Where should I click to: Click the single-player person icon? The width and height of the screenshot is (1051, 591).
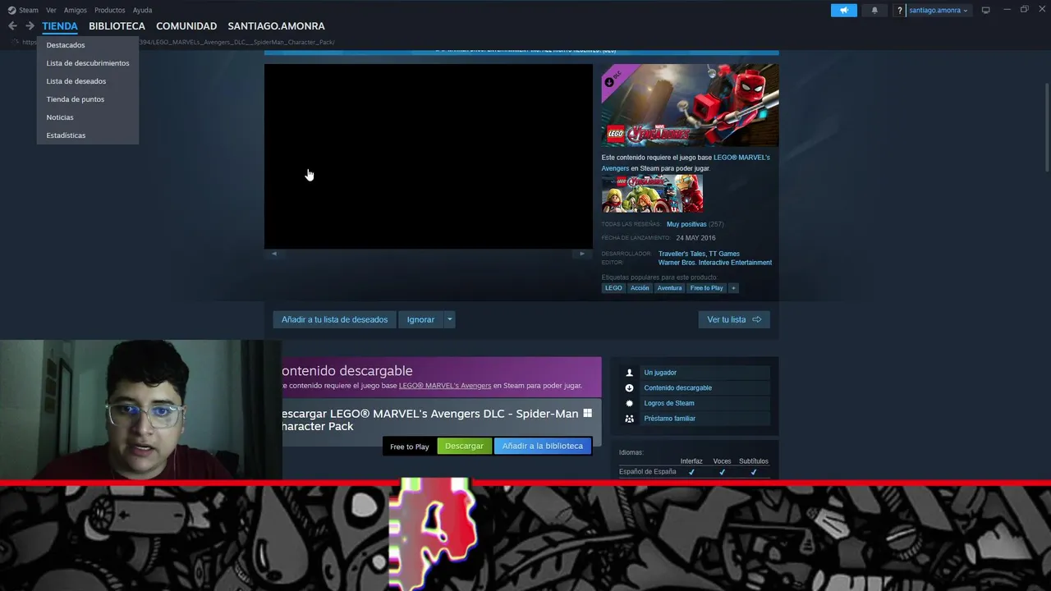630,373
